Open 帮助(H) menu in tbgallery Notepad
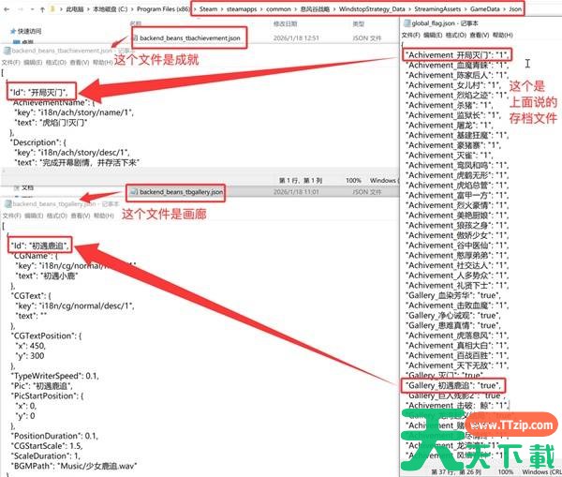The height and width of the screenshot is (477, 562). [x=104, y=216]
